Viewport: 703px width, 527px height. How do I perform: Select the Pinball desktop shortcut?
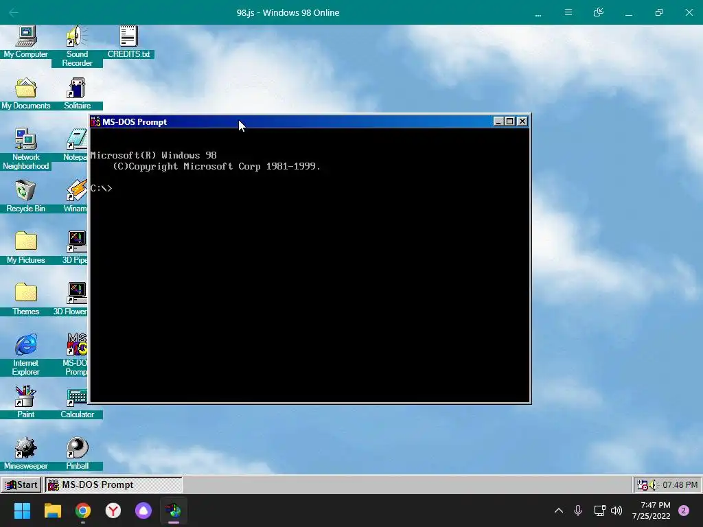[77, 454]
